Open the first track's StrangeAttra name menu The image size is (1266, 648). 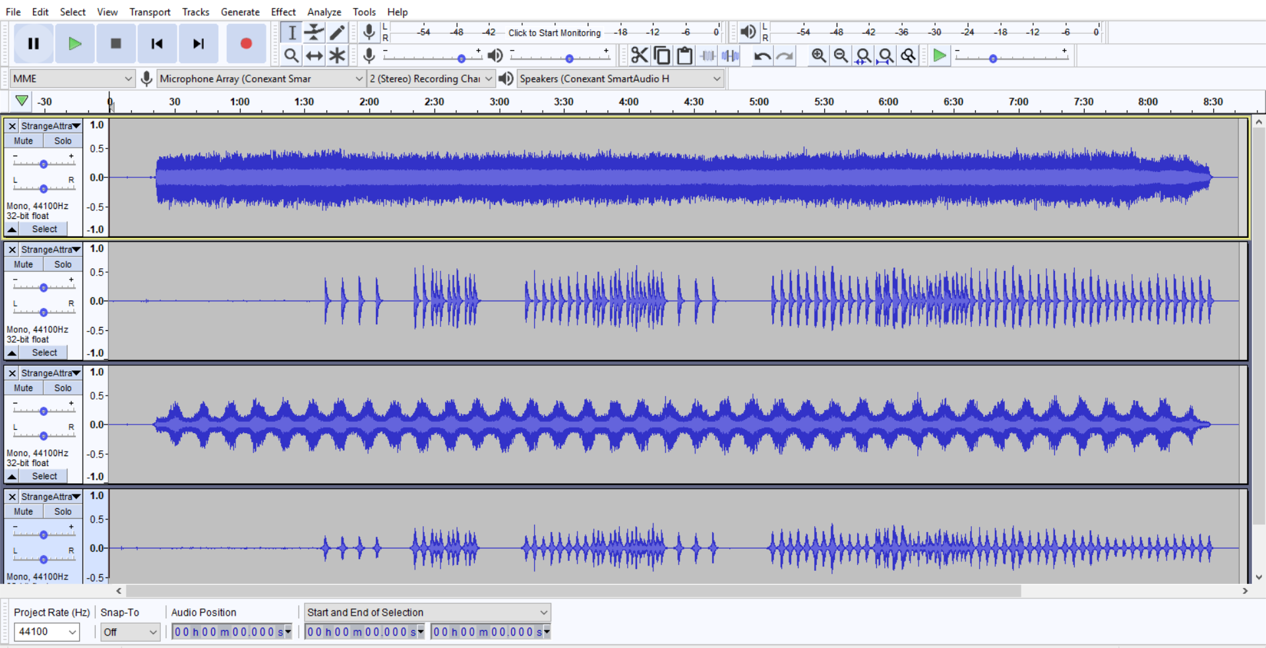(50, 125)
